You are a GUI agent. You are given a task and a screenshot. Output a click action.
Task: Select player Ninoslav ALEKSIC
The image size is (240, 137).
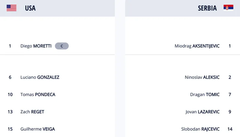pos(202,77)
